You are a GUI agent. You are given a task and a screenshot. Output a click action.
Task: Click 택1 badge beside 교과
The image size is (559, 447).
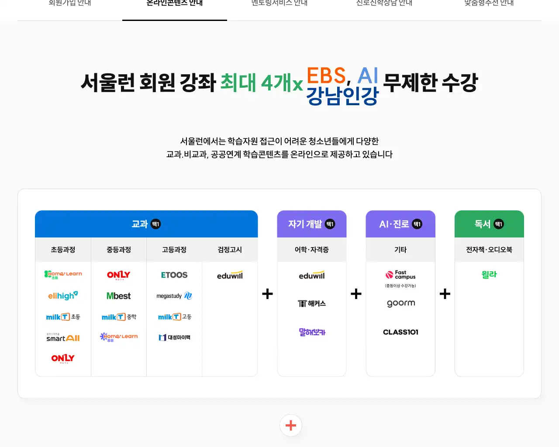pyautogui.click(x=156, y=224)
